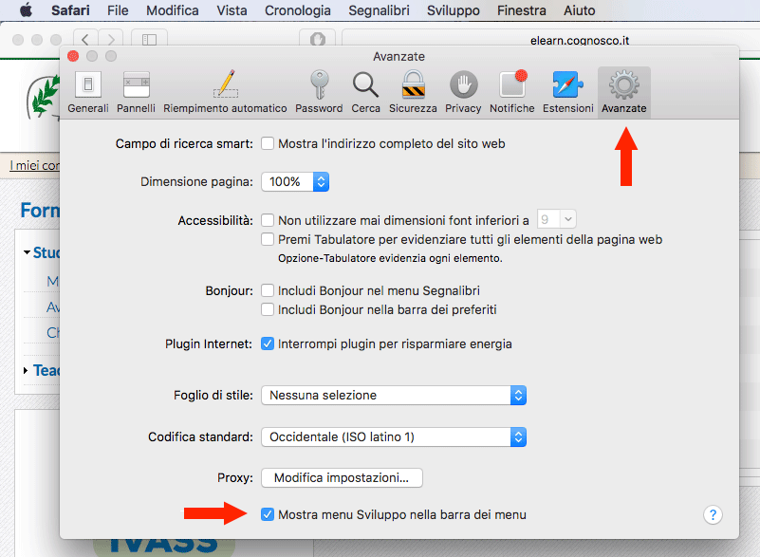Select the Avanzate gear icon
This screenshot has height=557, width=760.
click(623, 85)
